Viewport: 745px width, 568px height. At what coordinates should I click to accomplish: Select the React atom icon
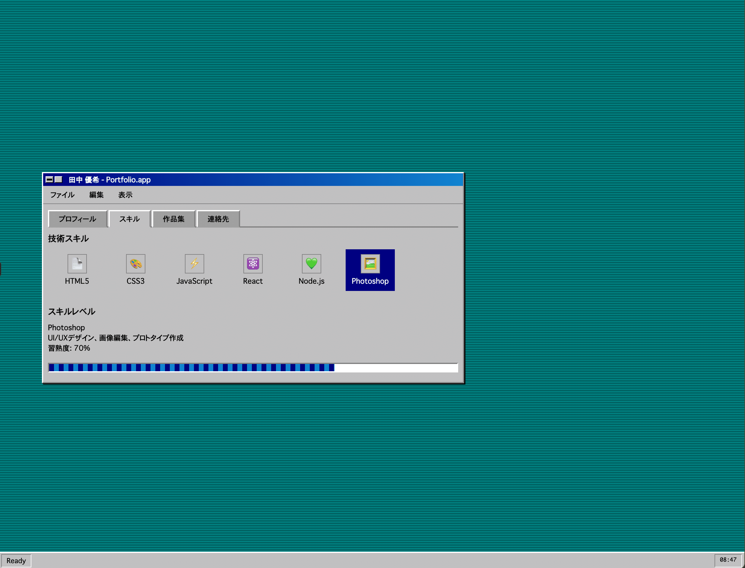[253, 264]
